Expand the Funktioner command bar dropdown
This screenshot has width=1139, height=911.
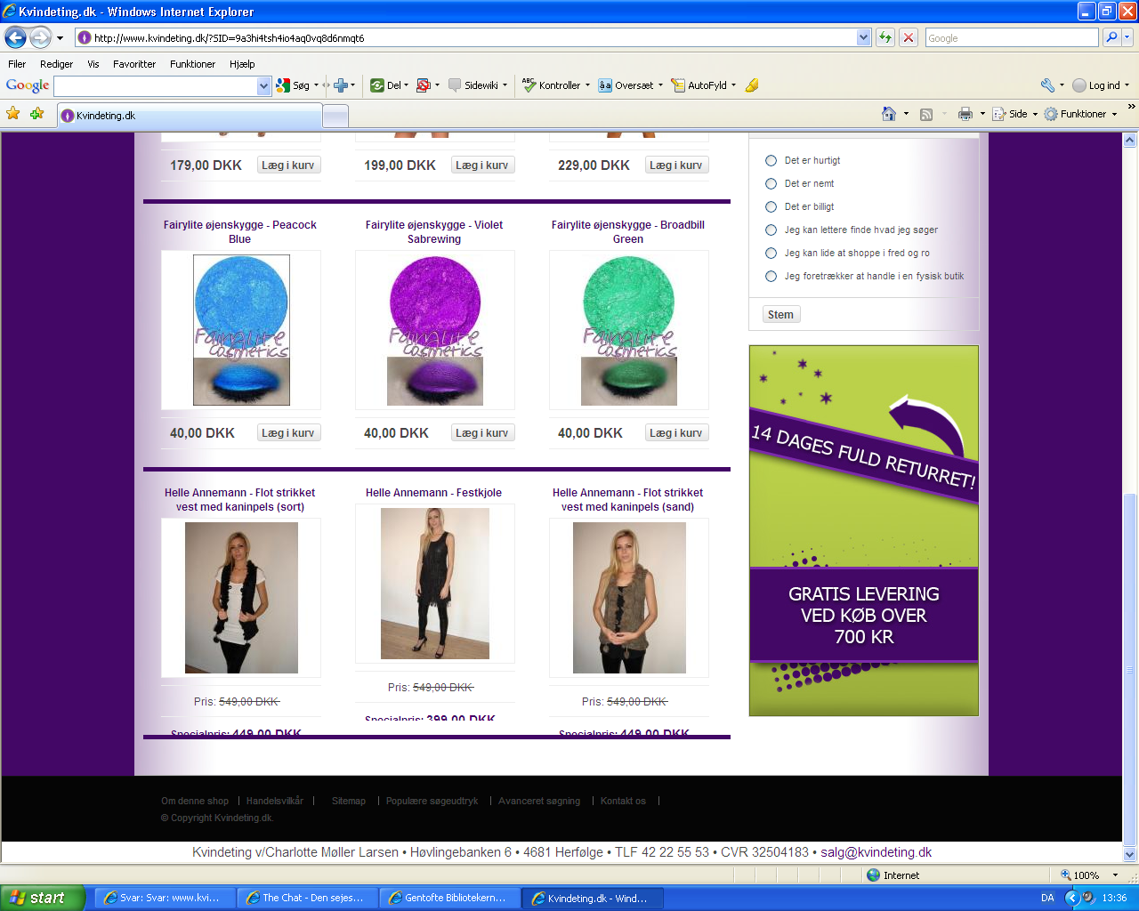[x=1114, y=115]
